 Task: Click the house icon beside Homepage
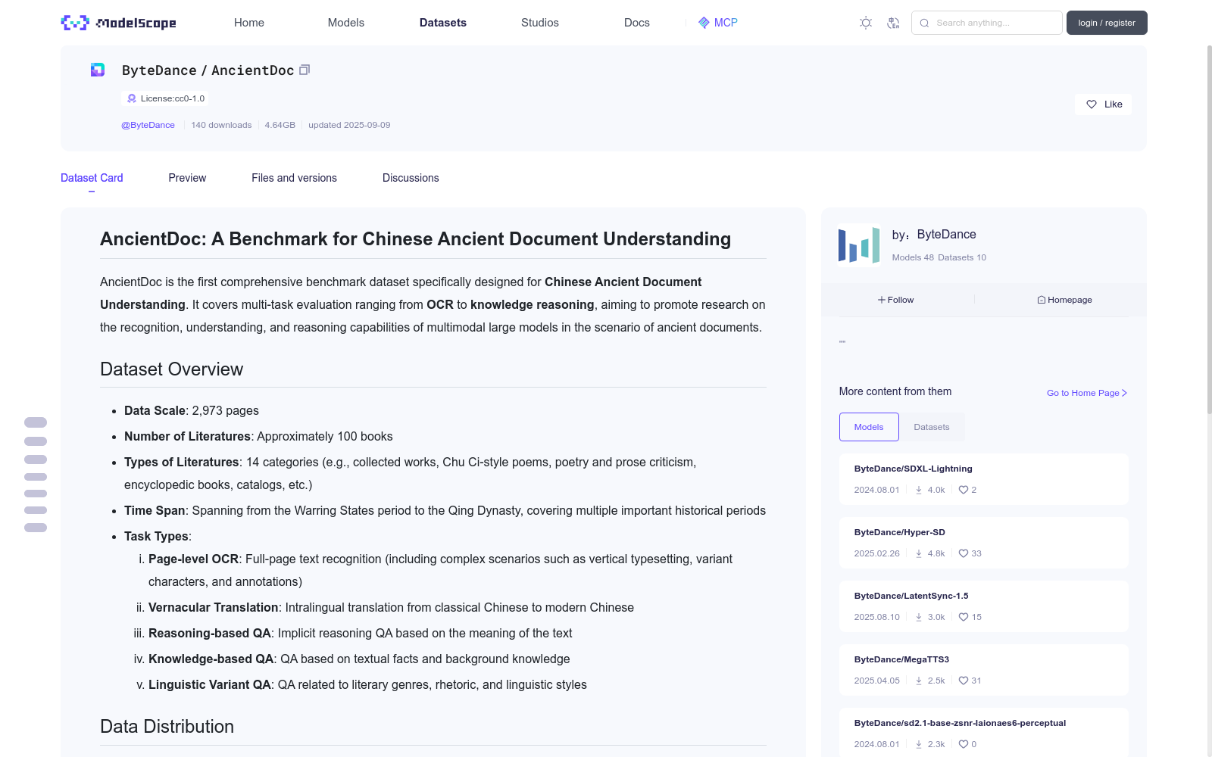tap(1042, 300)
